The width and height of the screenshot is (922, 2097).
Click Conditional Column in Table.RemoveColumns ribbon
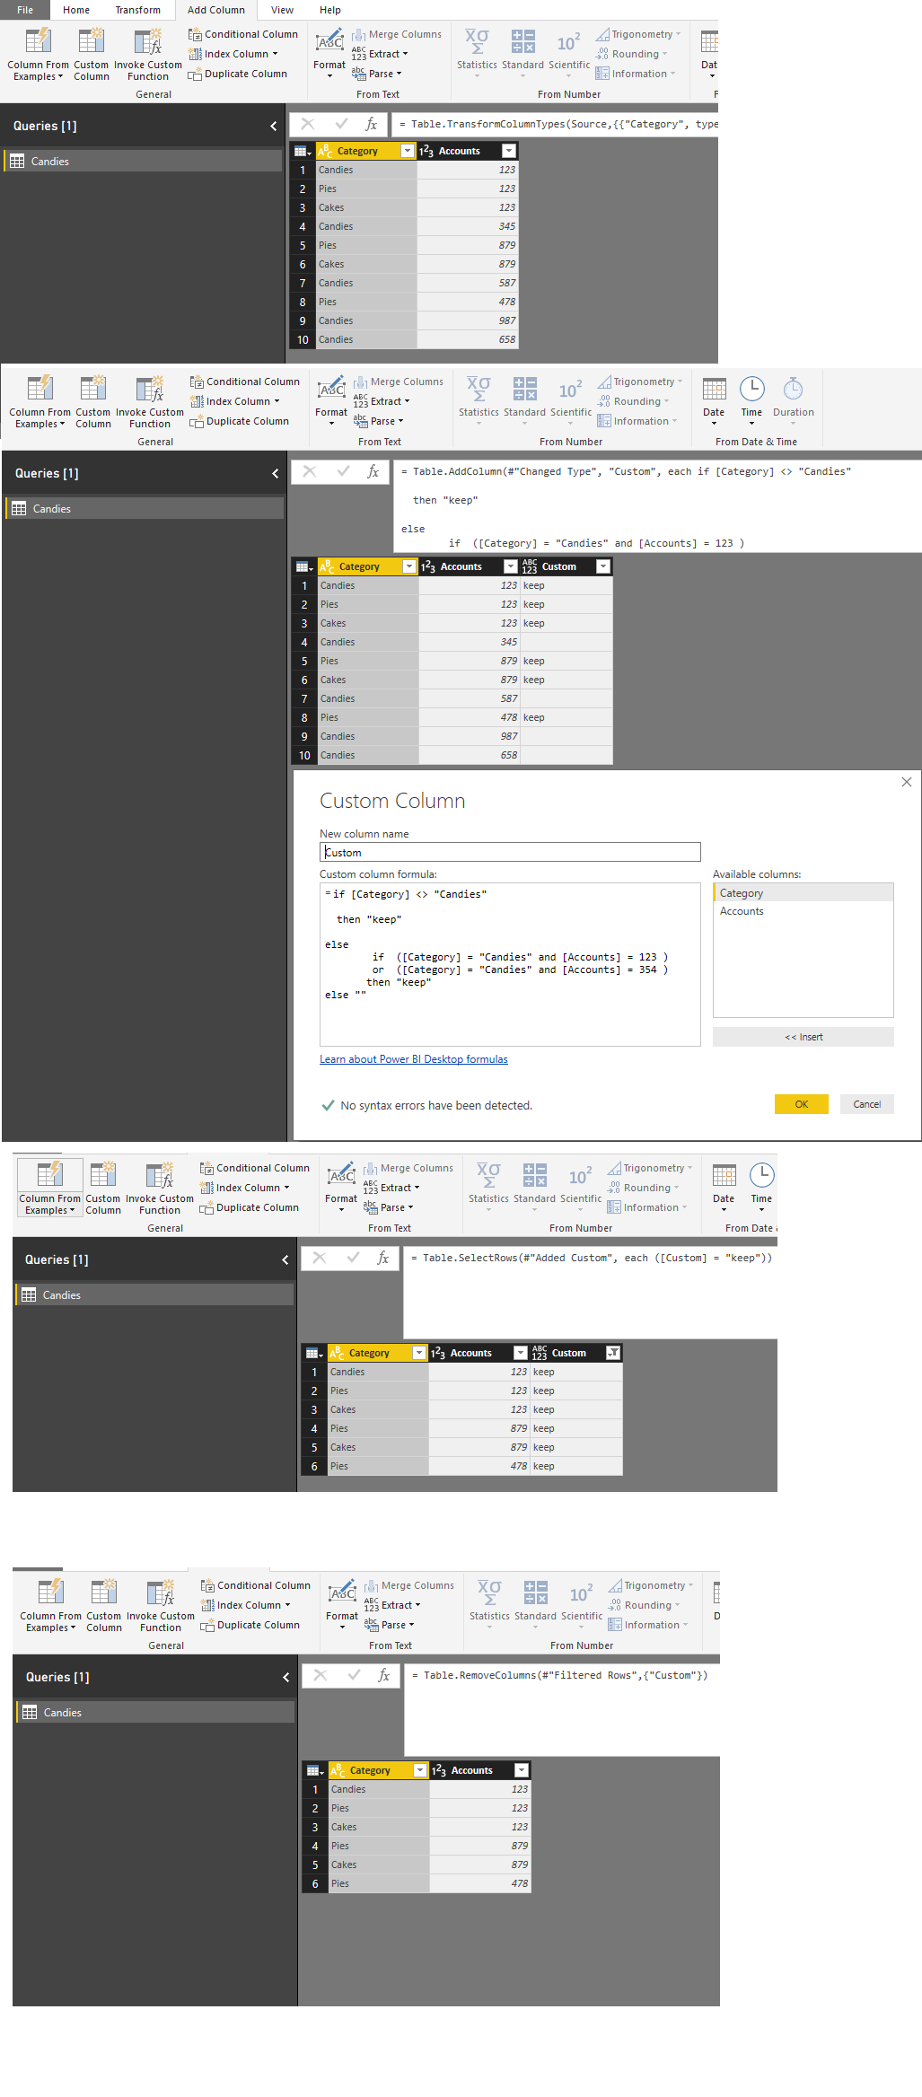(x=255, y=1585)
